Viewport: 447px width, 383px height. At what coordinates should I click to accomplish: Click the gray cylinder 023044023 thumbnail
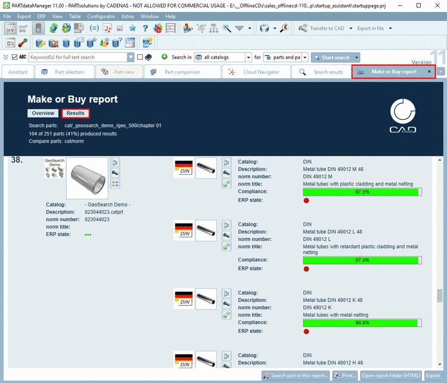tap(87, 178)
